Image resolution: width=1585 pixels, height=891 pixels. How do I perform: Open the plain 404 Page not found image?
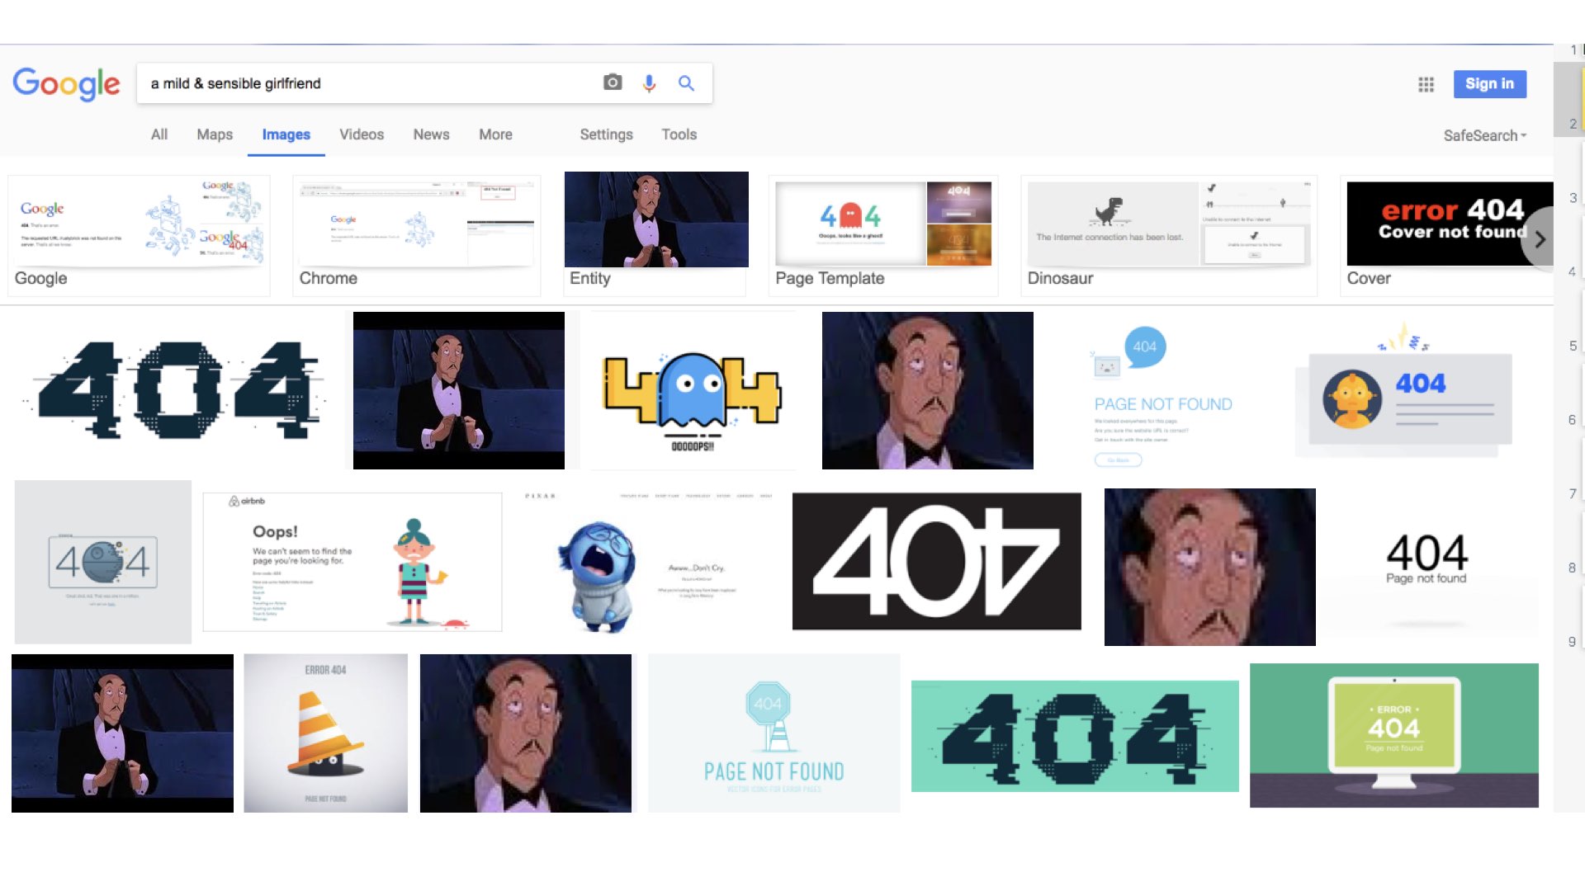coord(1428,561)
